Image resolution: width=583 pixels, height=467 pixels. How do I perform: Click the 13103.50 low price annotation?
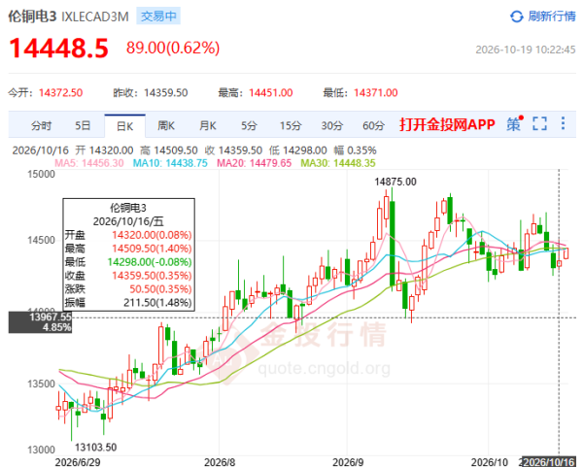(96, 447)
